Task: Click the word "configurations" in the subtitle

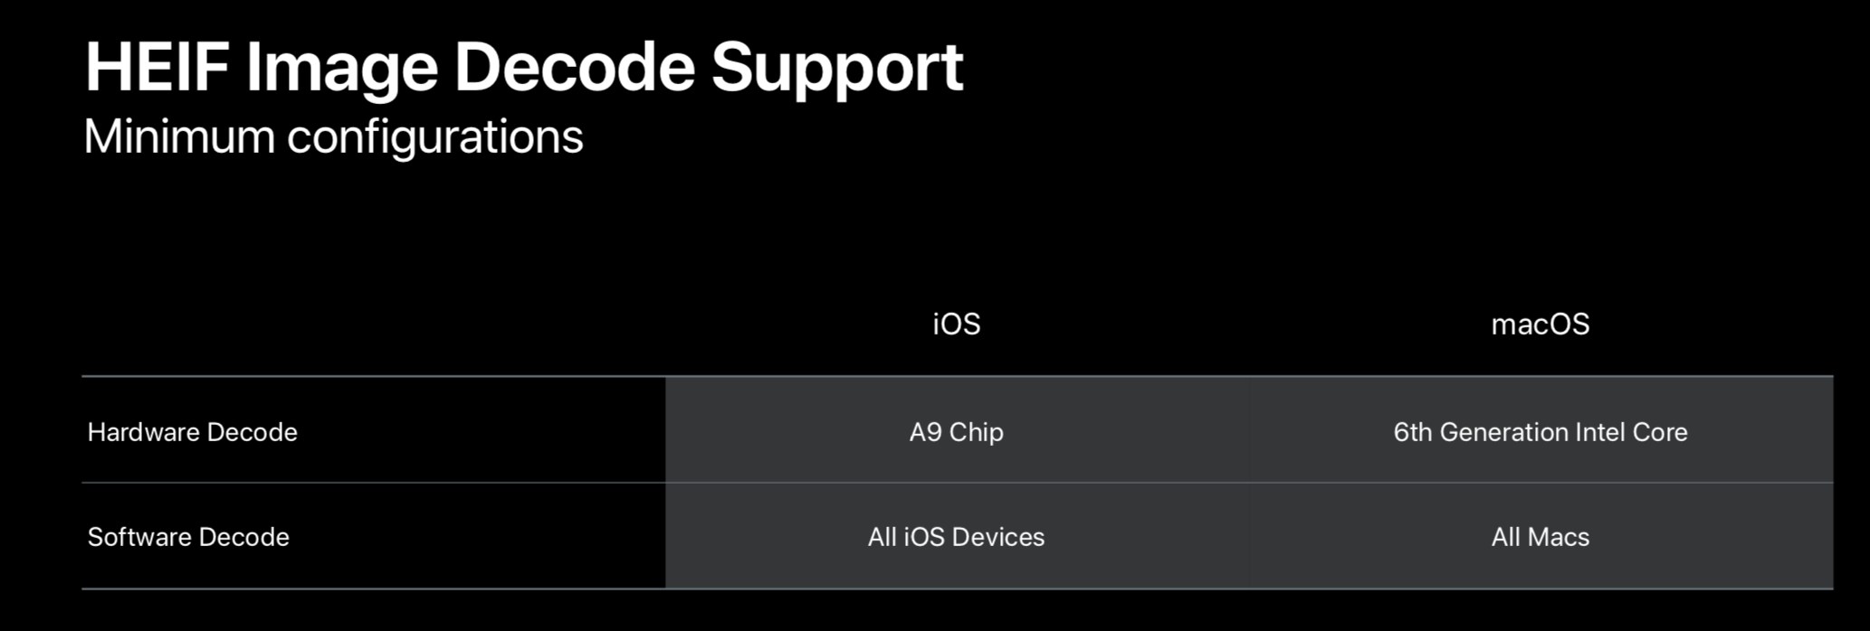Action: [x=434, y=137]
